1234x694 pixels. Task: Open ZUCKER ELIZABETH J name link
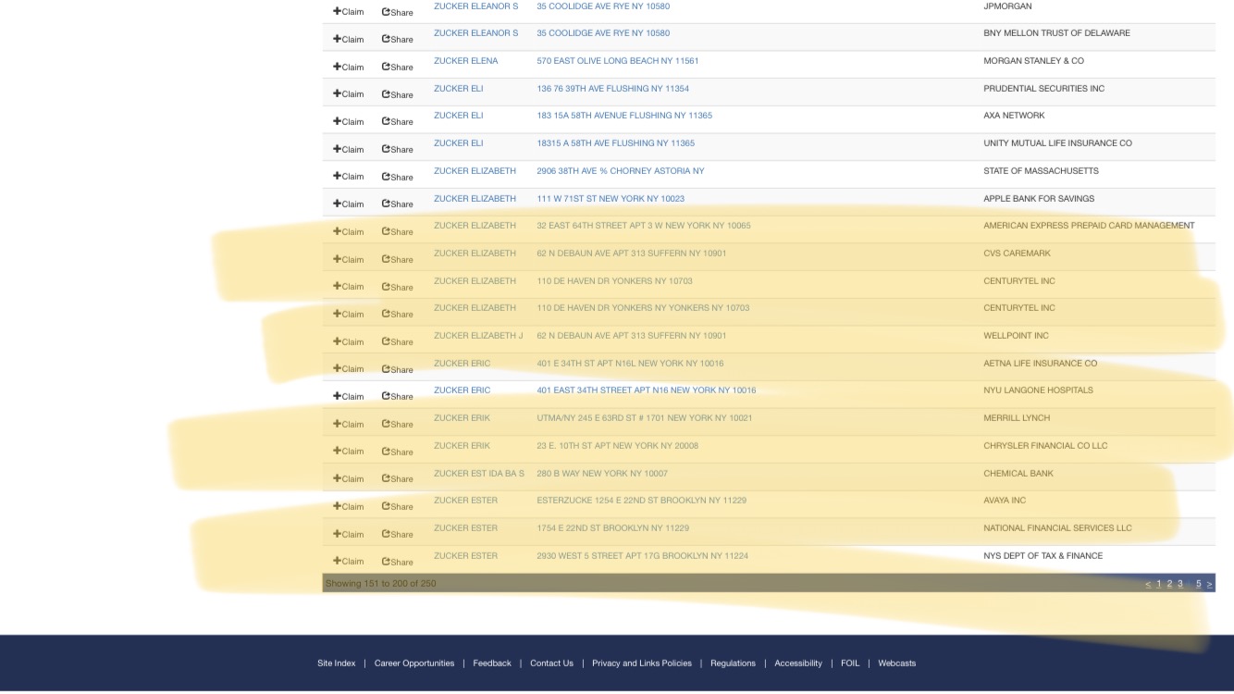click(x=478, y=336)
